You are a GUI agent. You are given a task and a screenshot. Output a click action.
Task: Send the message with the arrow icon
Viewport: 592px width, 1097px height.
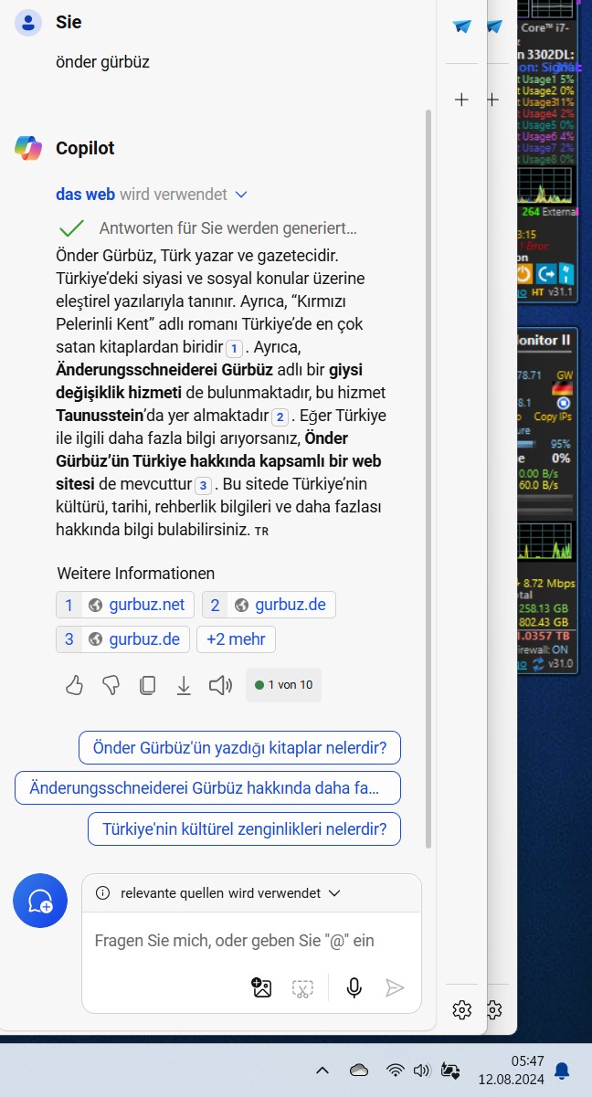point(394,987)
